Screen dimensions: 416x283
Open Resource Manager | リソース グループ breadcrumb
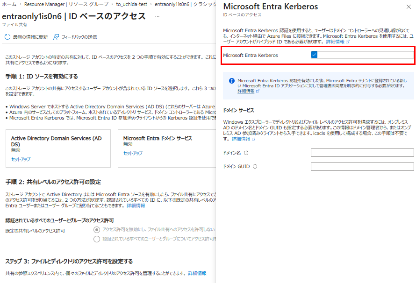pyautogui.click(x=66, y=4)
